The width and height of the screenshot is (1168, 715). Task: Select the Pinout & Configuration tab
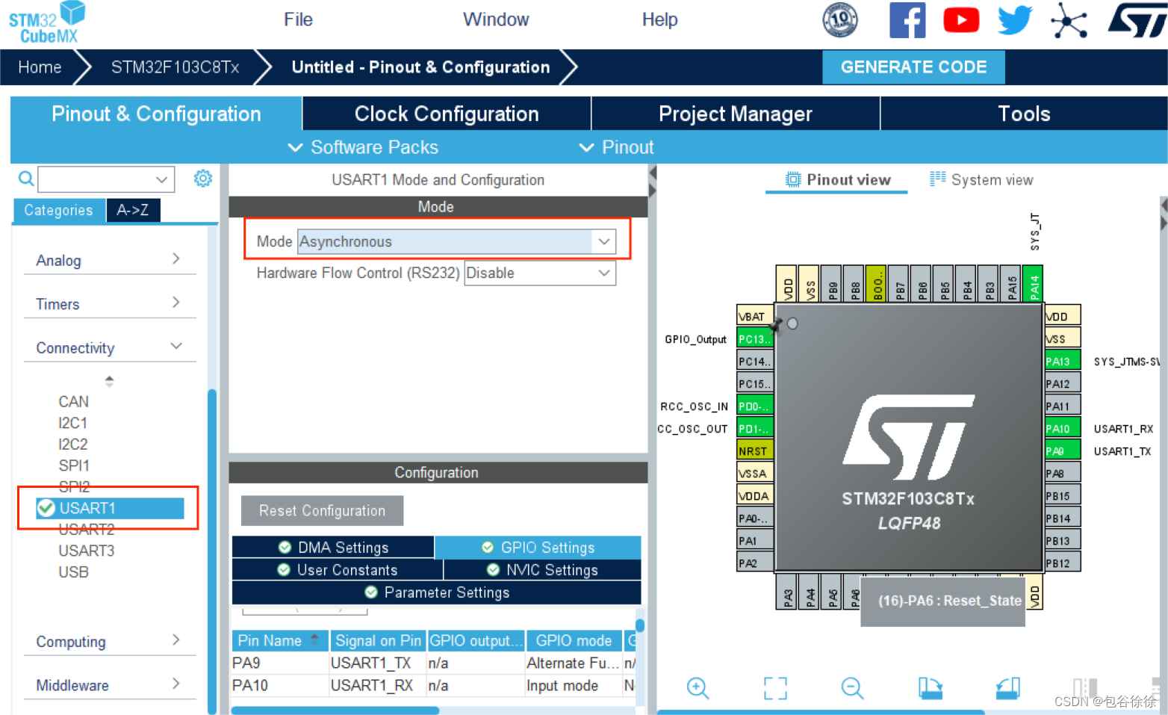[x=156, y=114]
